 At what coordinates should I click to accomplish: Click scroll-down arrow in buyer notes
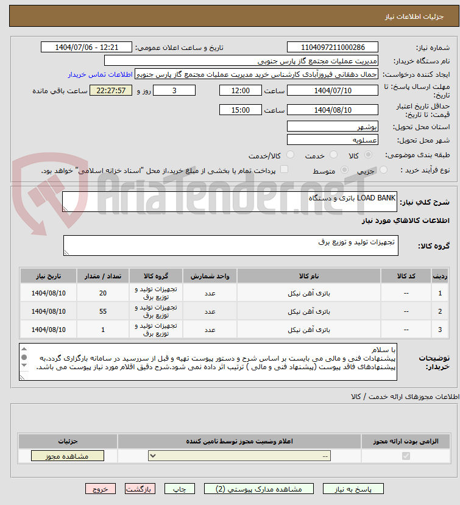(24, 366)
